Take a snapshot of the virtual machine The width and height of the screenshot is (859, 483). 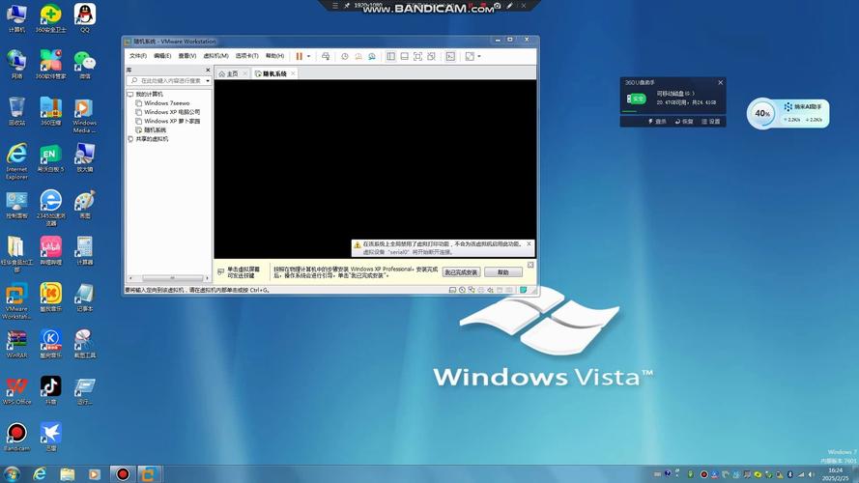[345, 56]
